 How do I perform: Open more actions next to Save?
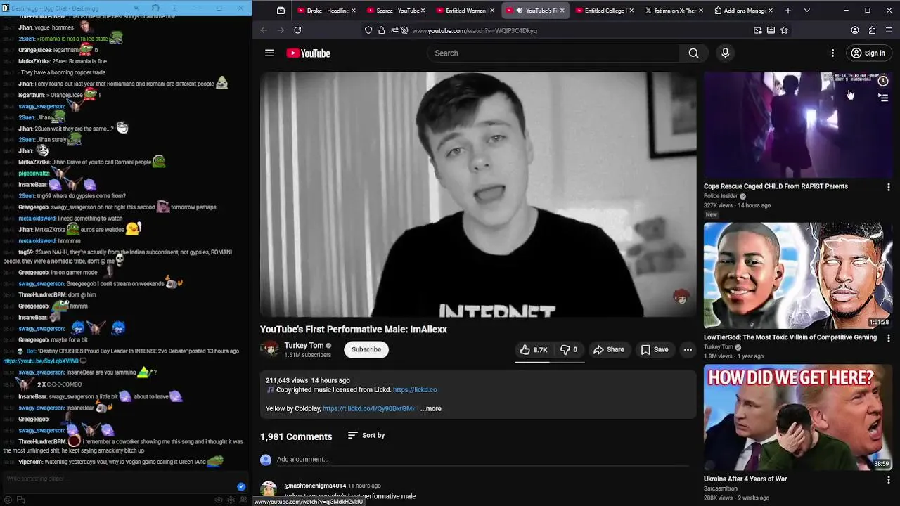[688, 349]
